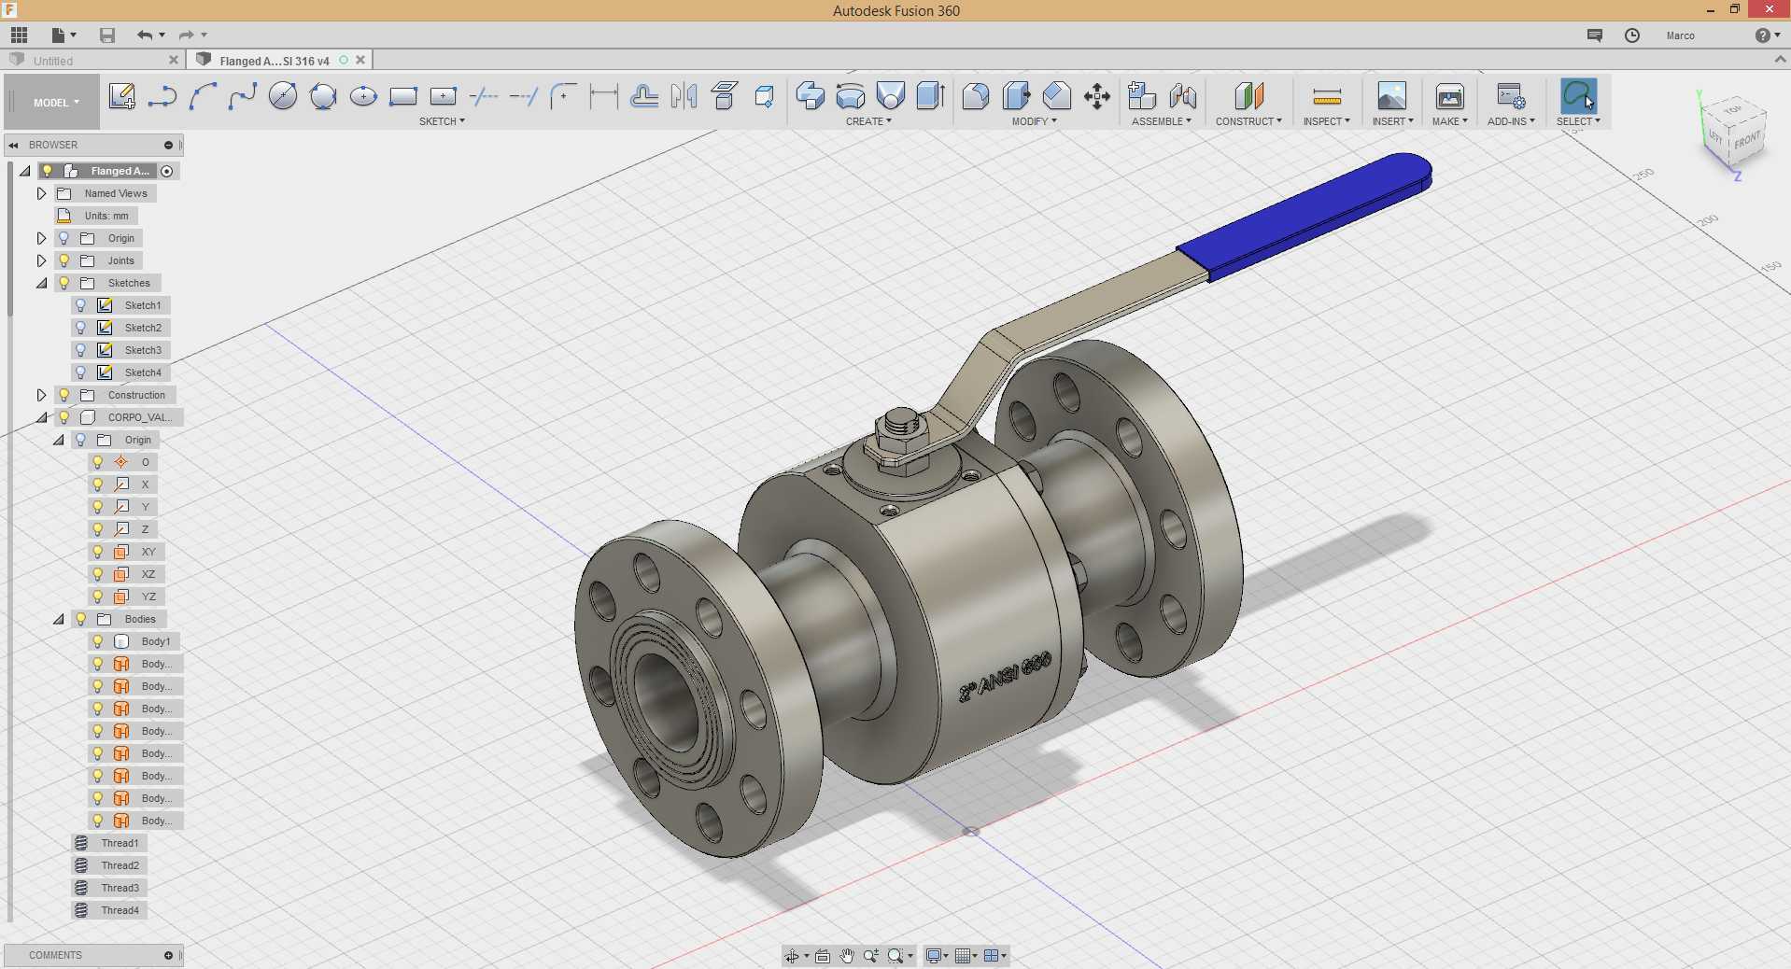The width and height of the screenshot is (1791, 969).
Task: Select the Sketch Dimension tool
Action: click(x=604, y=96)
